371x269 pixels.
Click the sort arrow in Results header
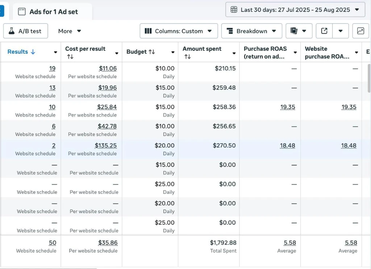(33, 52)
